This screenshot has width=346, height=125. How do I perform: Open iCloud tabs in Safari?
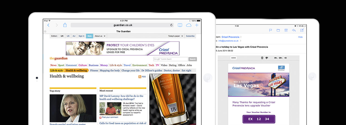click(189, 25)
